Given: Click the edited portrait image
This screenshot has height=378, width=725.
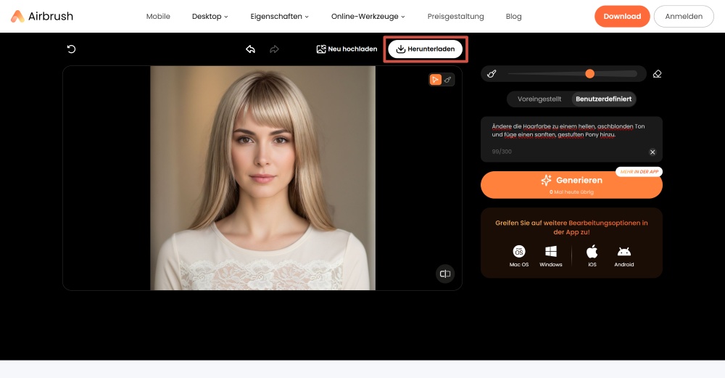Looking at the screenshot, I should pos(262,178).
